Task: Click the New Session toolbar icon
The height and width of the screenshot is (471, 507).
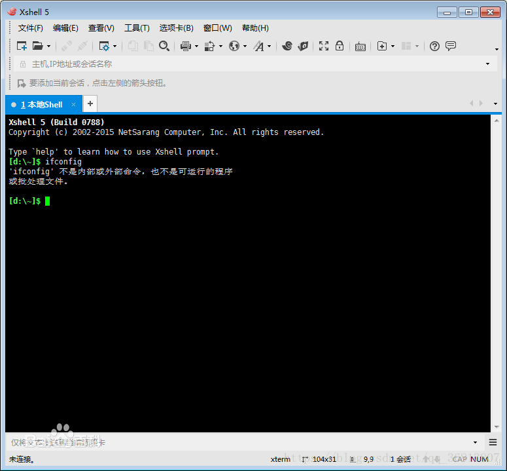Action: [22, 46]
